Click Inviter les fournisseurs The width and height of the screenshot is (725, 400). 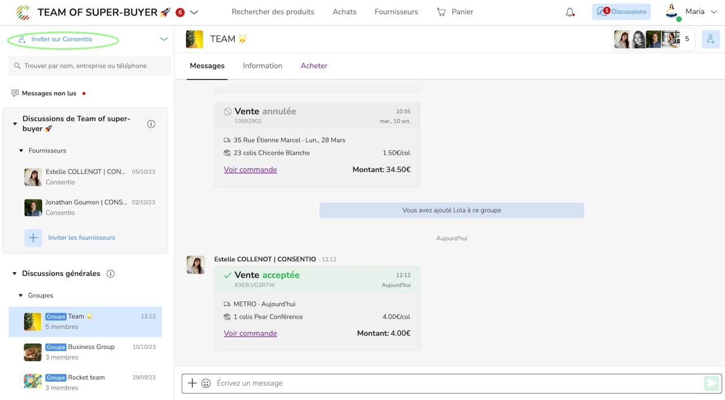coord(82,238)
